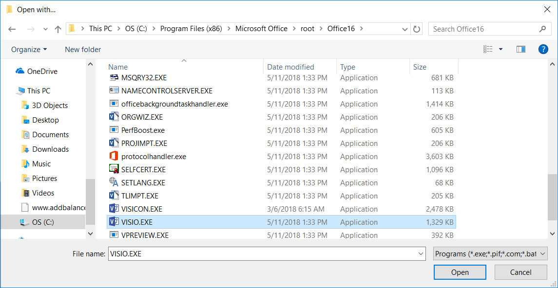Click the Cancel button
The width and height of the screenshot is (558, 288).
coord(520,272)
